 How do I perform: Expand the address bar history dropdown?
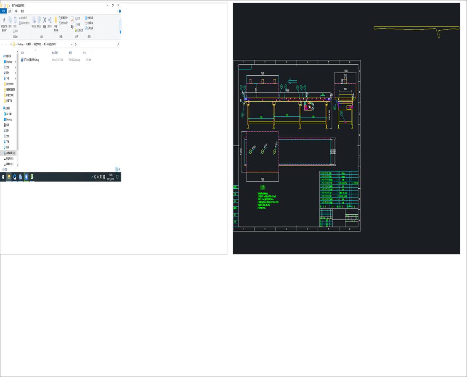[x=72, y=44]
